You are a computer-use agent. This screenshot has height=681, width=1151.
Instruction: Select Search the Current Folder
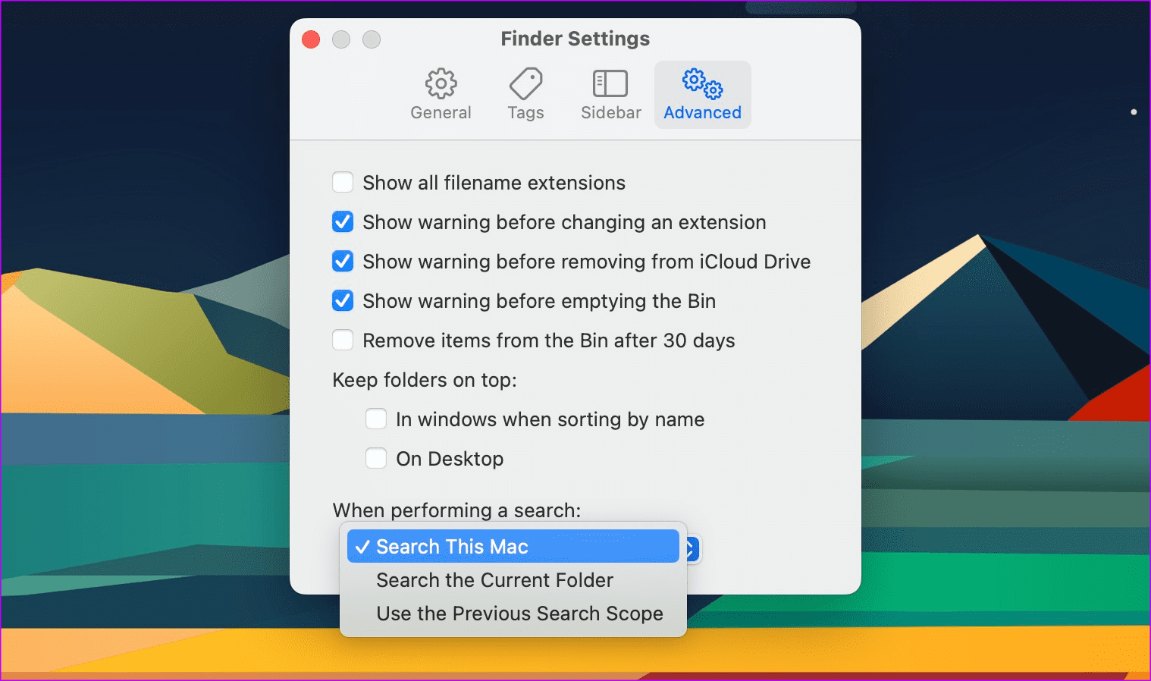pos(495,580)
